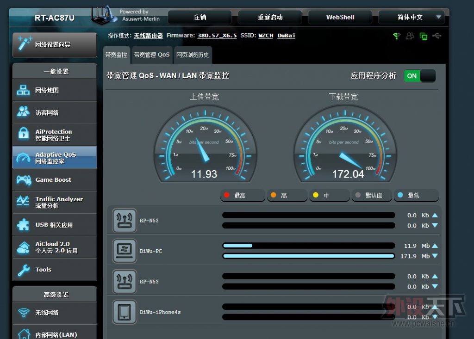Open the 简体中文 language dropdown
The image size is (474, 339).
(412, 17)
